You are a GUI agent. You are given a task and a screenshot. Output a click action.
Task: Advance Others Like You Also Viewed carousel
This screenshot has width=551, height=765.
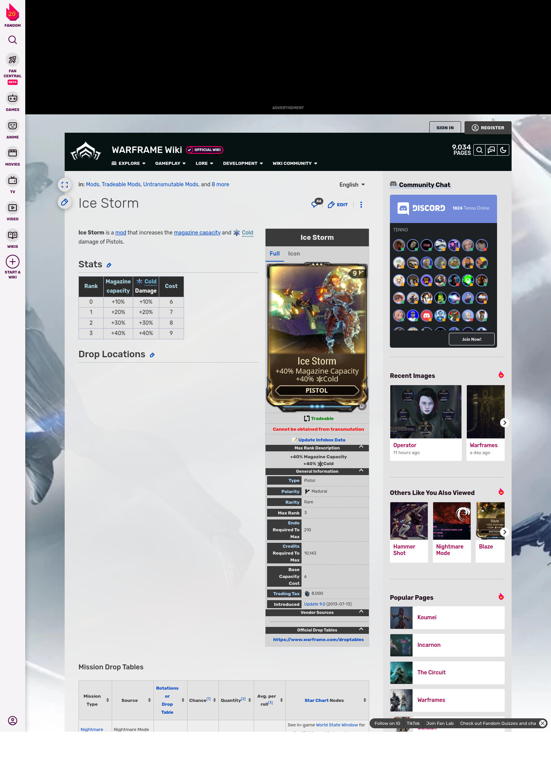click(504, 532)
